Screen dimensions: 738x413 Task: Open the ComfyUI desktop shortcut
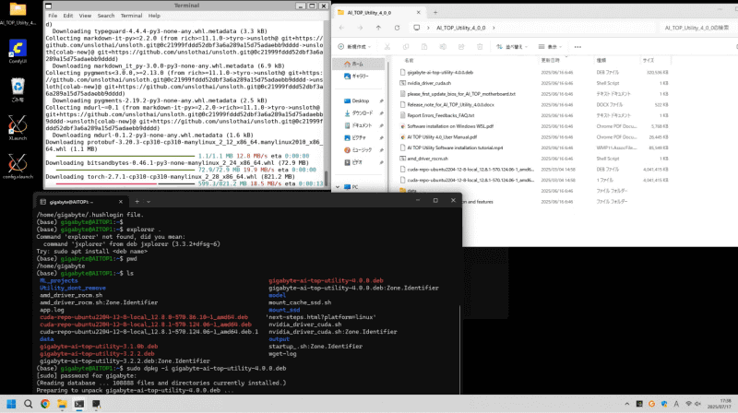click(x=18, y=52)
